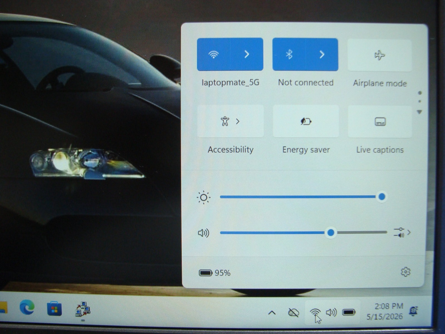Open the network computers taskbar app
This screenshot has height=334, width=445.
(x=83, y=309)
